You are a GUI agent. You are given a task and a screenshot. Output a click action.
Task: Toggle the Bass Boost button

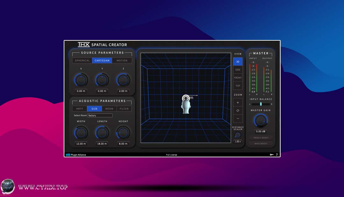[261, 144]
